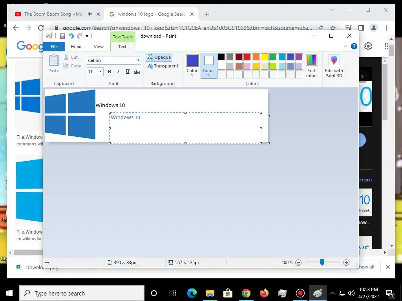Viewport: 402px width, 301px height.
Task: Reload the Chrome page
Action: tap(40, 28)
